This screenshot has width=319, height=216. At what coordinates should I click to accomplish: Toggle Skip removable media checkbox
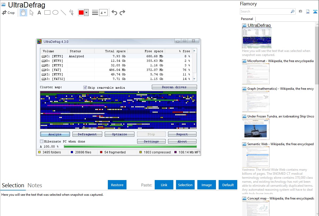[x=85, y=88]
